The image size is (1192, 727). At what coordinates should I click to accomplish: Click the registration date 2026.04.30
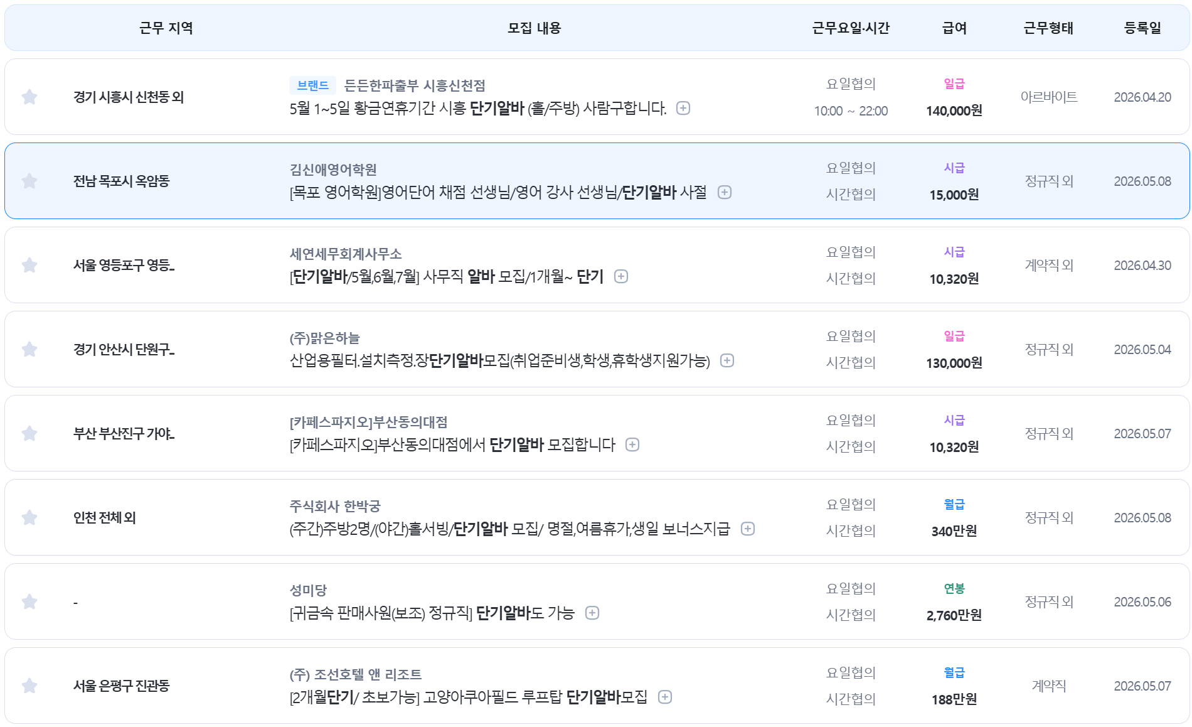(x=1142, y=265)
